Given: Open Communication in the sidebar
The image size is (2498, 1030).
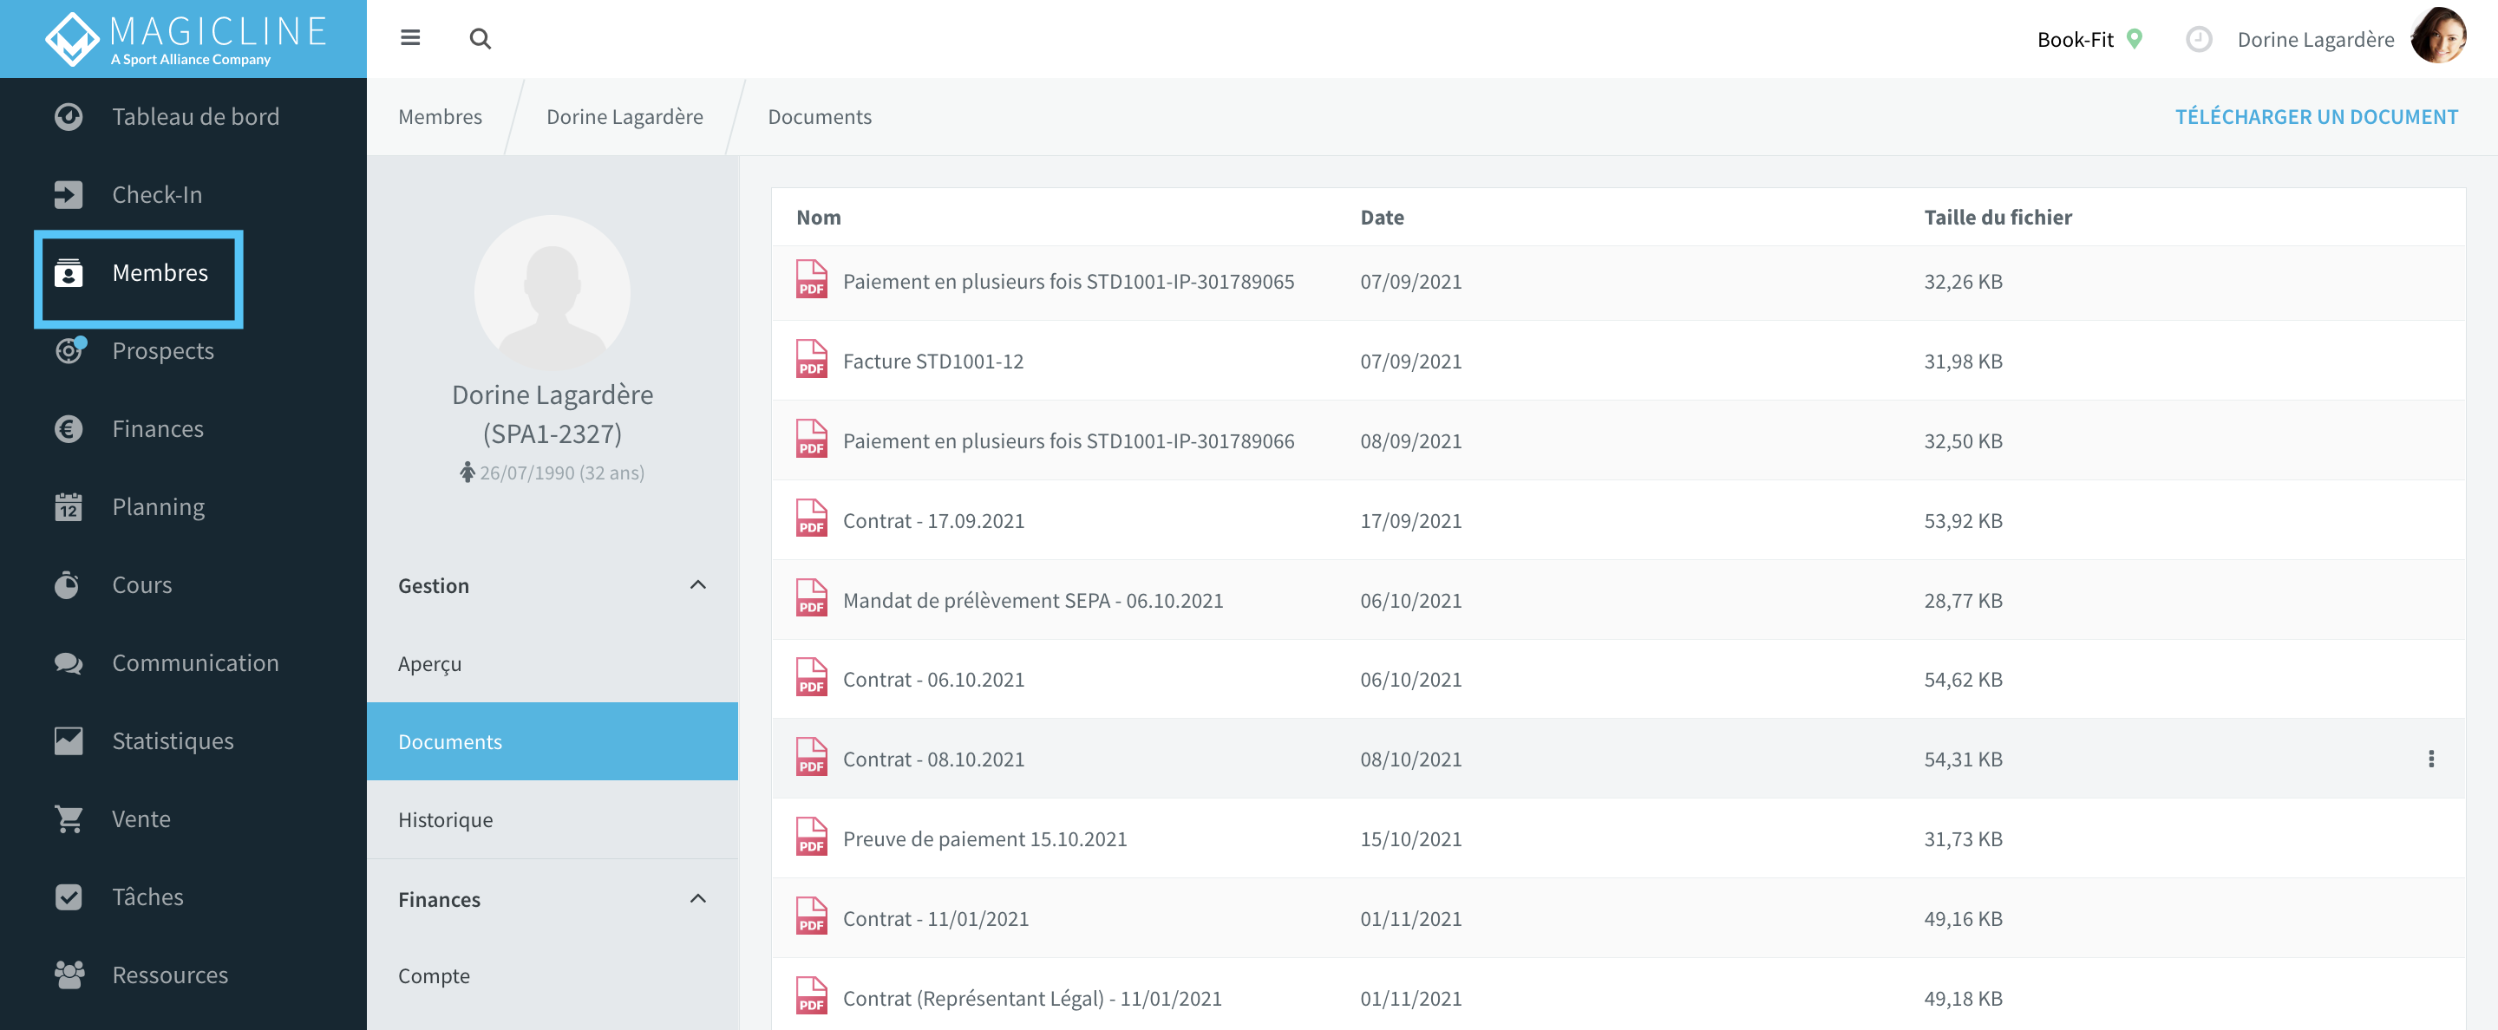Looking at the screenshot, I should [x=195, y=662].
